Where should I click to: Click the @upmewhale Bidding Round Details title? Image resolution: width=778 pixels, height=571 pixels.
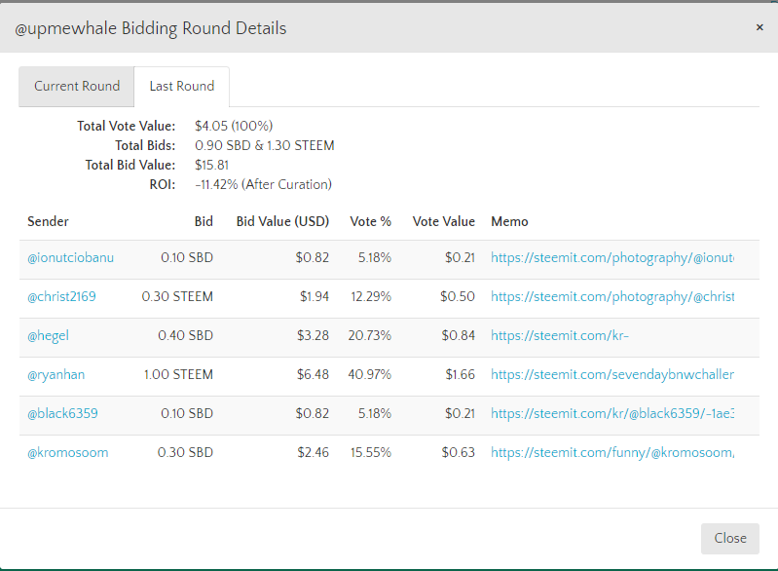(150, 28)
